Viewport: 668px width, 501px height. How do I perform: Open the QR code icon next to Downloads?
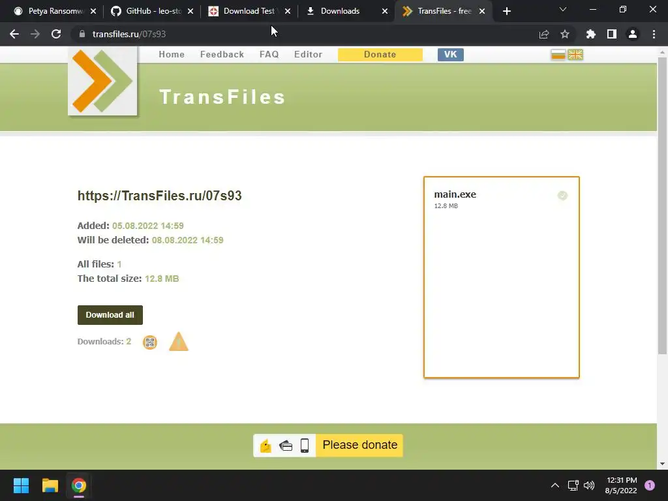150,342
